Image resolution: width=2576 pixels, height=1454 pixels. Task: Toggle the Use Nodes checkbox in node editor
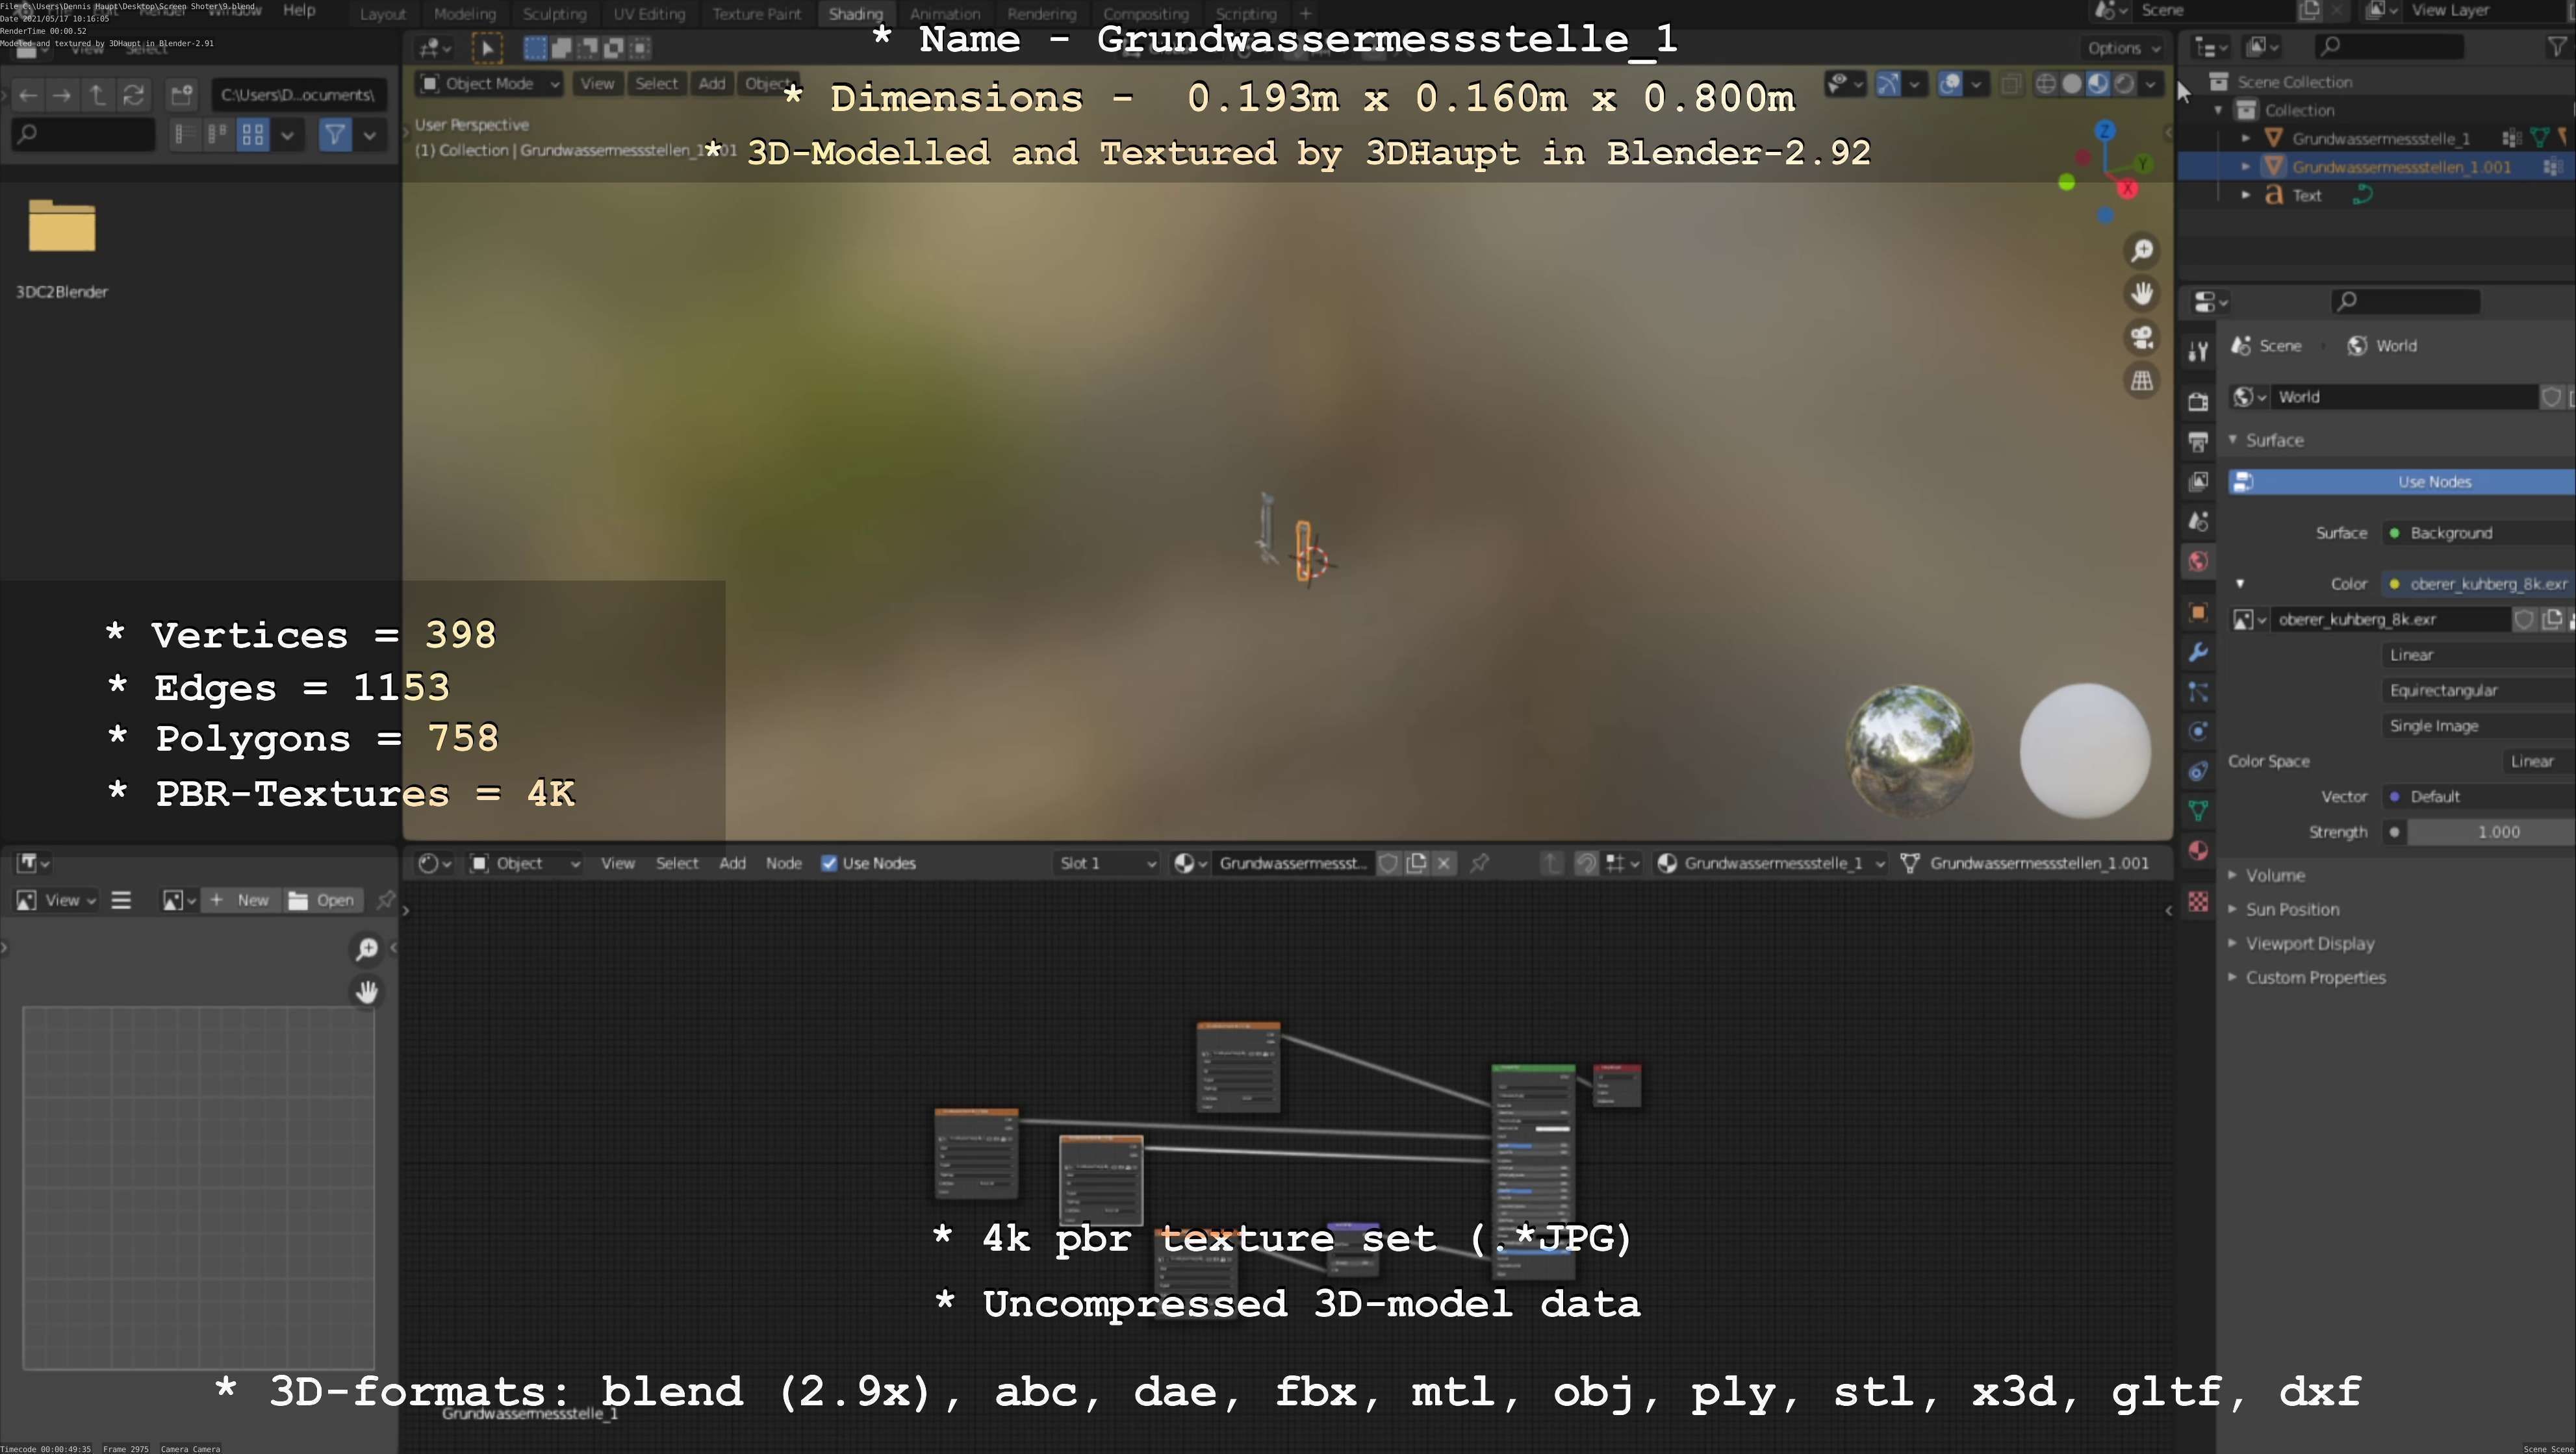[829, 864]
